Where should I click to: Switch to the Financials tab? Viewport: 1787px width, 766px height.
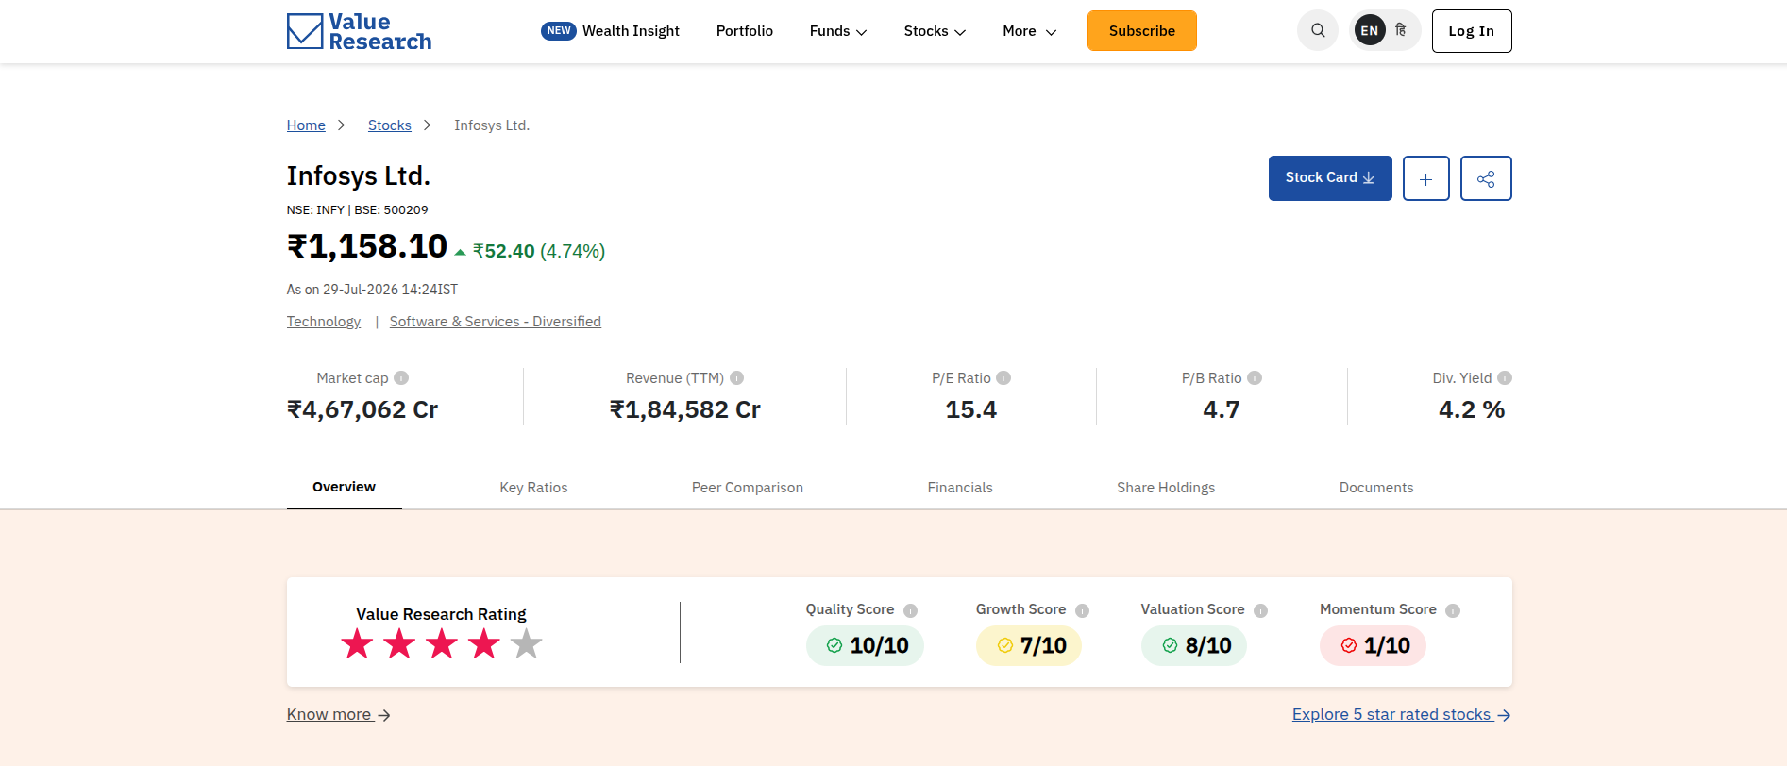point(960,488)
